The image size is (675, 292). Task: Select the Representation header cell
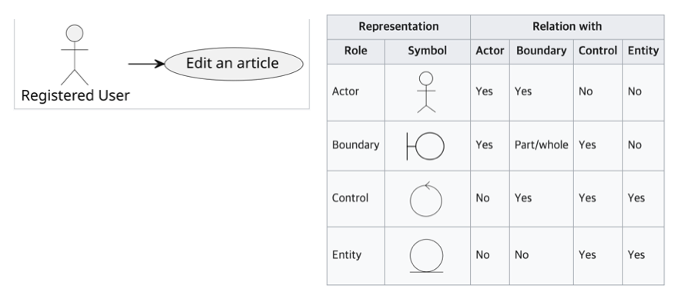pos(398,27)
